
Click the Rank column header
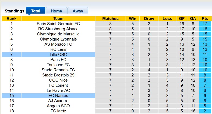point(11,19)
